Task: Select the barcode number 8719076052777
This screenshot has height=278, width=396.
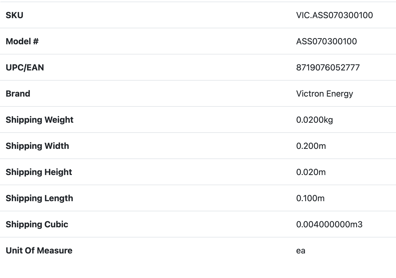Action: tap(328, 67)
